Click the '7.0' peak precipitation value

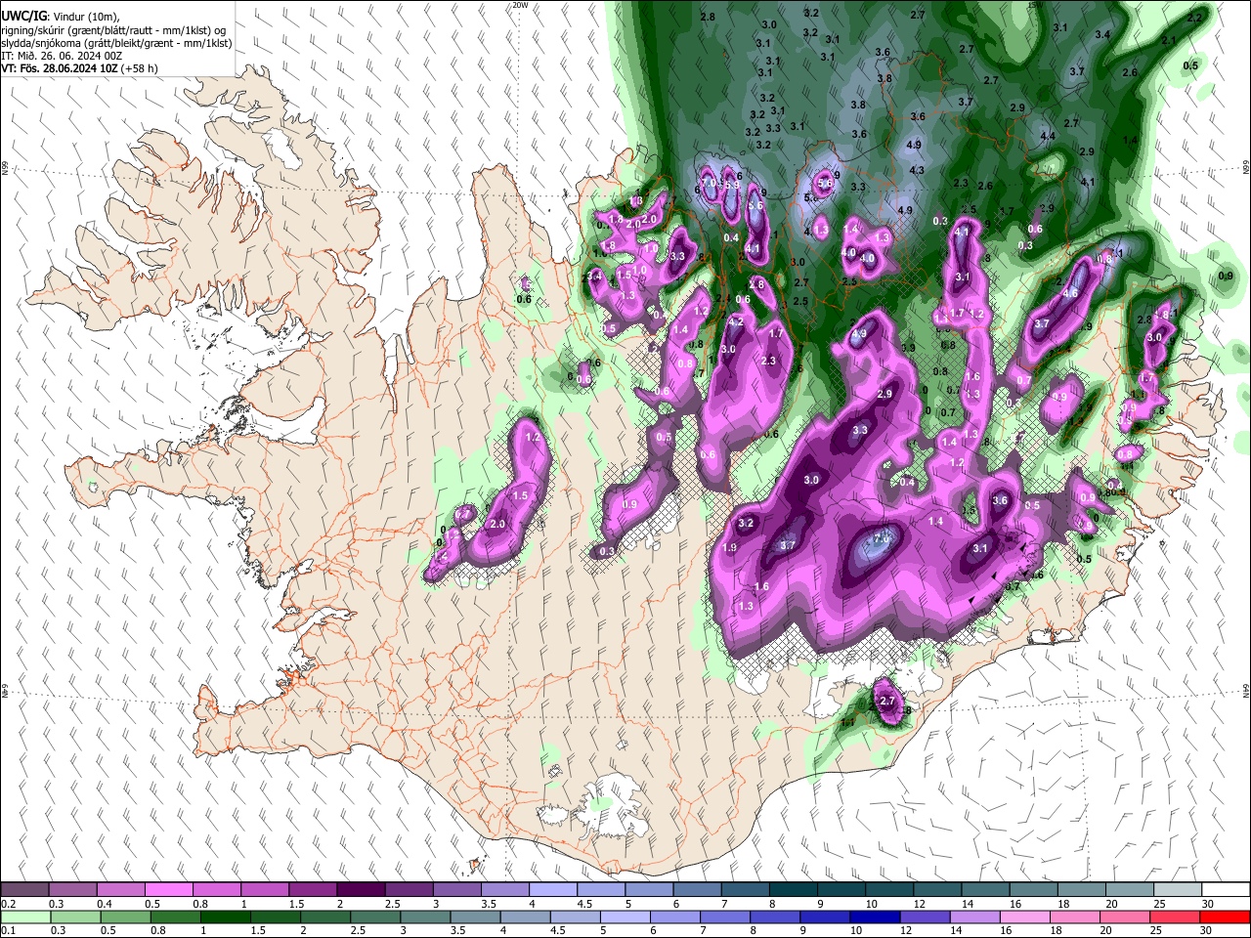(882, 539)
